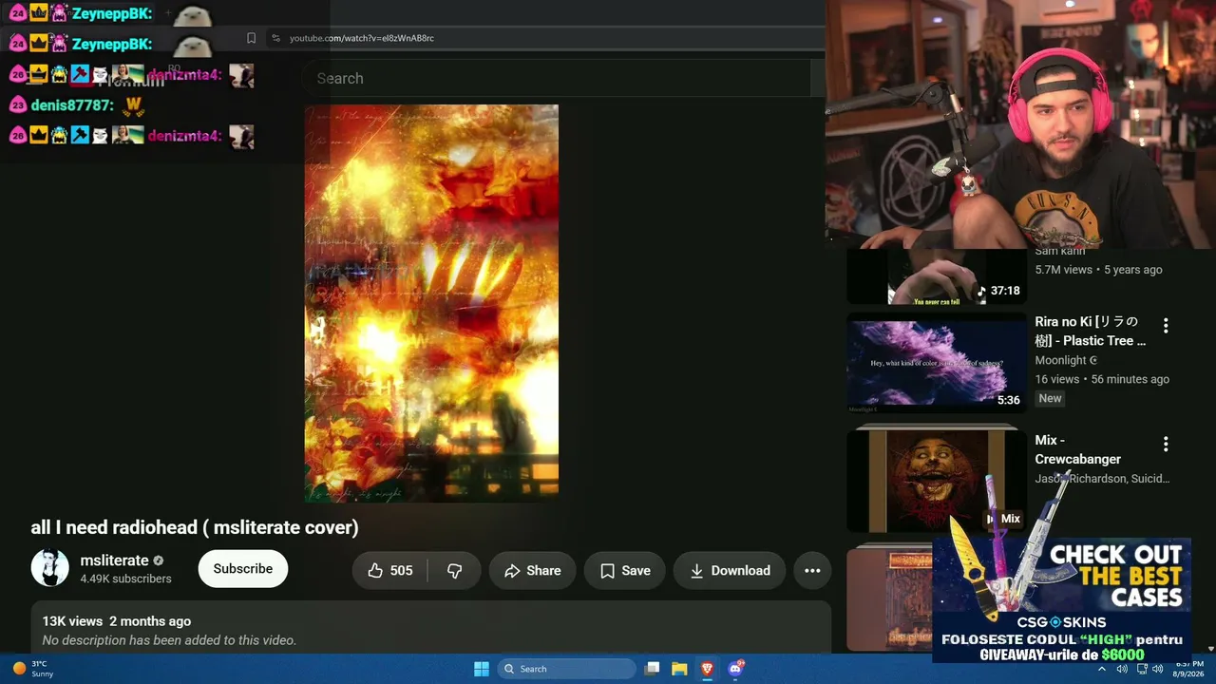Click the Windows taskbar Search box
The image size is (1216, 684).
566,669
